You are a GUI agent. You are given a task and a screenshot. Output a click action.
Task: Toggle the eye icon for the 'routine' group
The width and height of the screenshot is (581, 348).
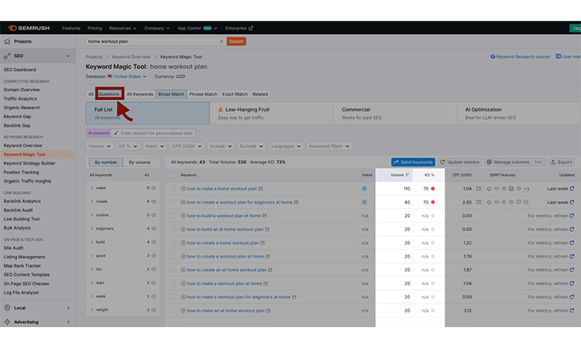pyautogui.click(x=154, y=215)
